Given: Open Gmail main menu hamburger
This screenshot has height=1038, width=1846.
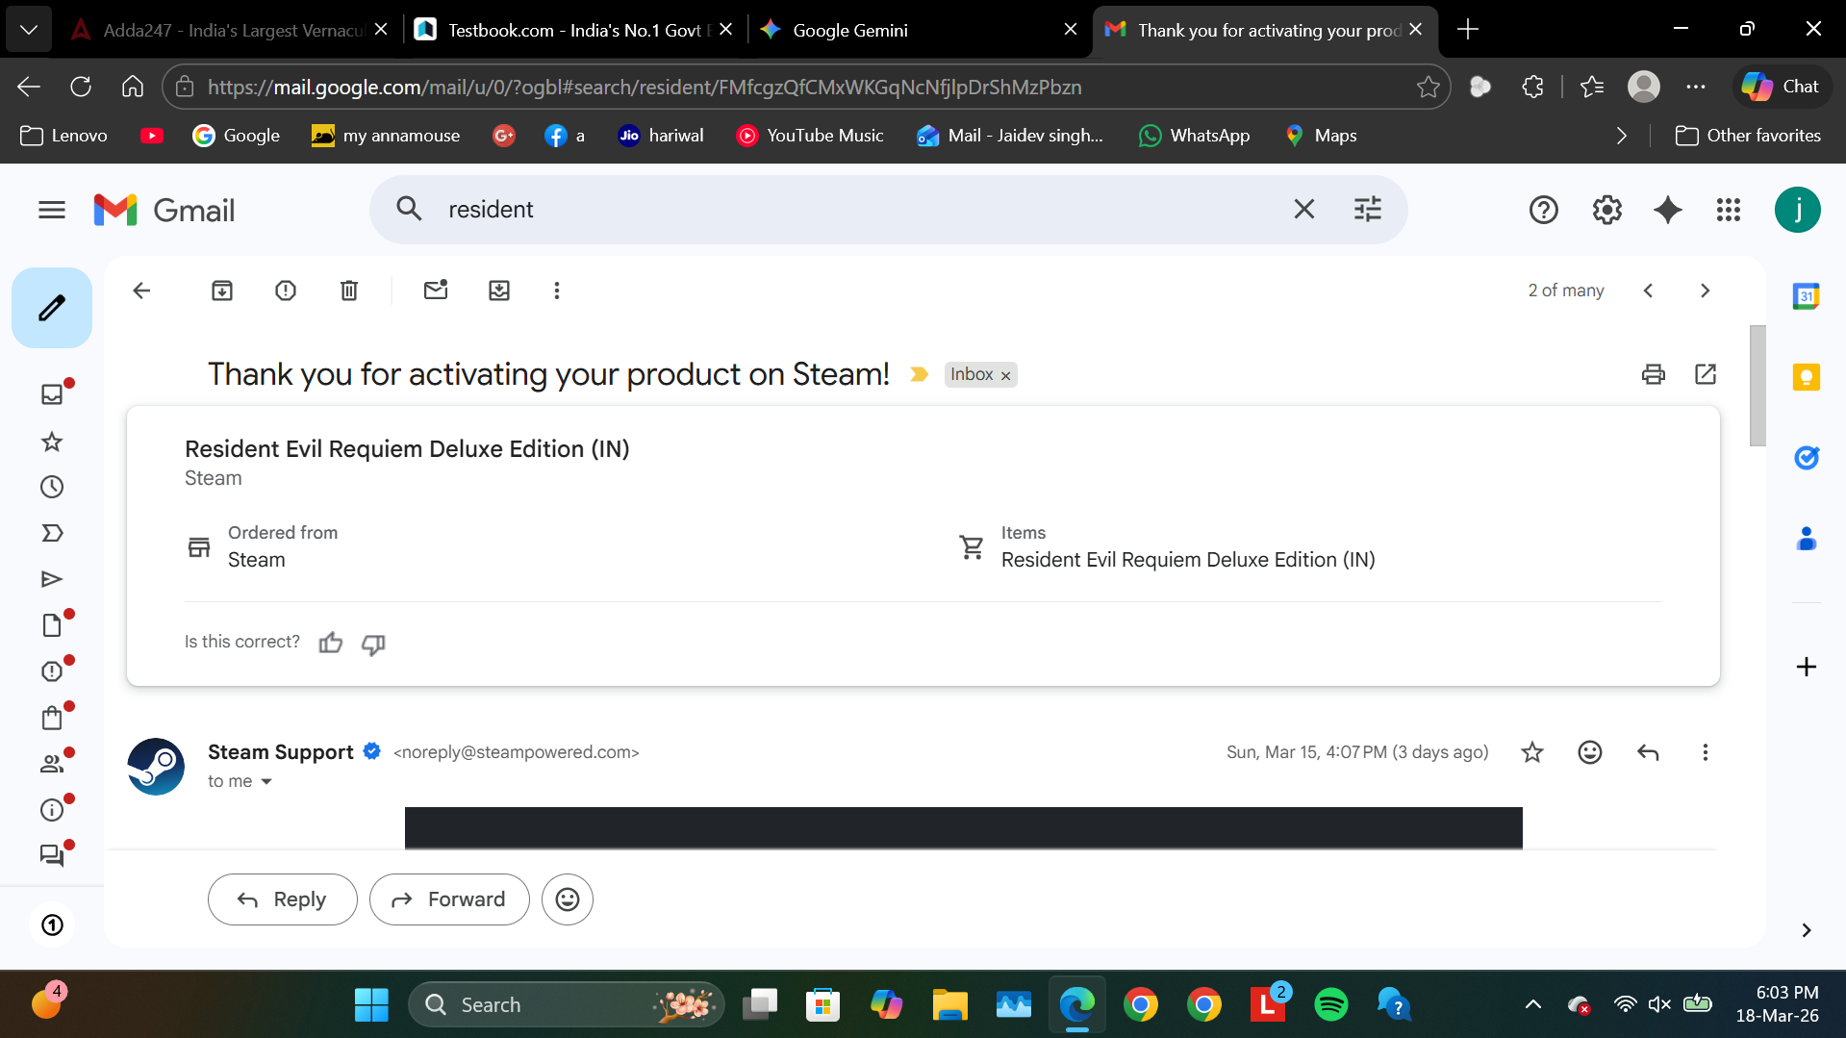Looking at the screenshot, I should coord(52,210).
